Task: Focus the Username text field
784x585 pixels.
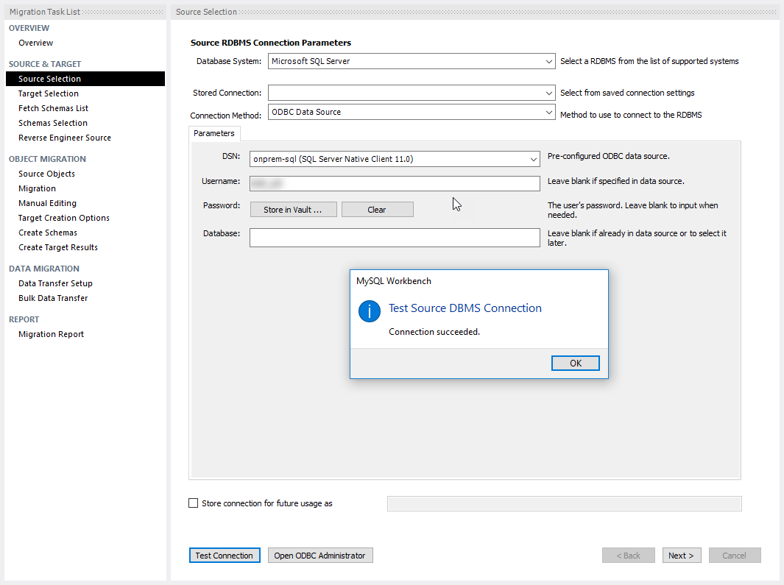Action: (395, 183)
